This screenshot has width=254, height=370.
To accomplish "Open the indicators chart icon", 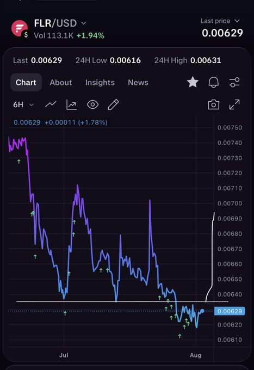I will coord(71,104).
